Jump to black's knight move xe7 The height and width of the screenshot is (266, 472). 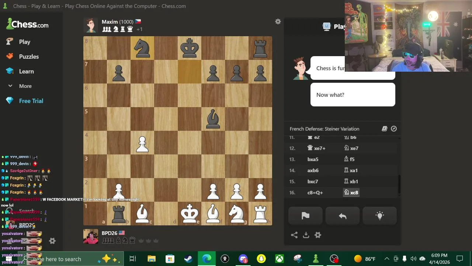pyautogui.click(x=351, y=148)
